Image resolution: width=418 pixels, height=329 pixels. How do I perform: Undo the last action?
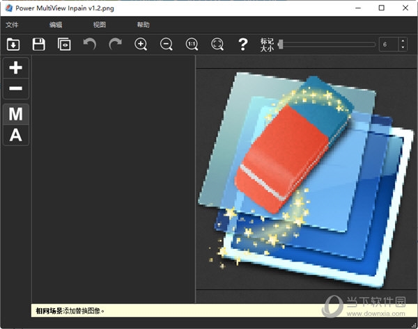pos(90,45)
